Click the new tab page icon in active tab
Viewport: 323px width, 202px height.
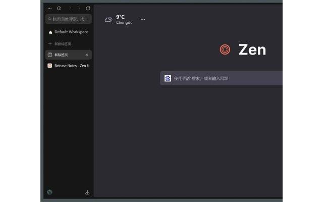[50, 55]
